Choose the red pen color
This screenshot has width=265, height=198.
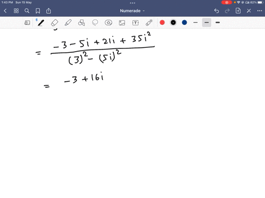[162, 23]
